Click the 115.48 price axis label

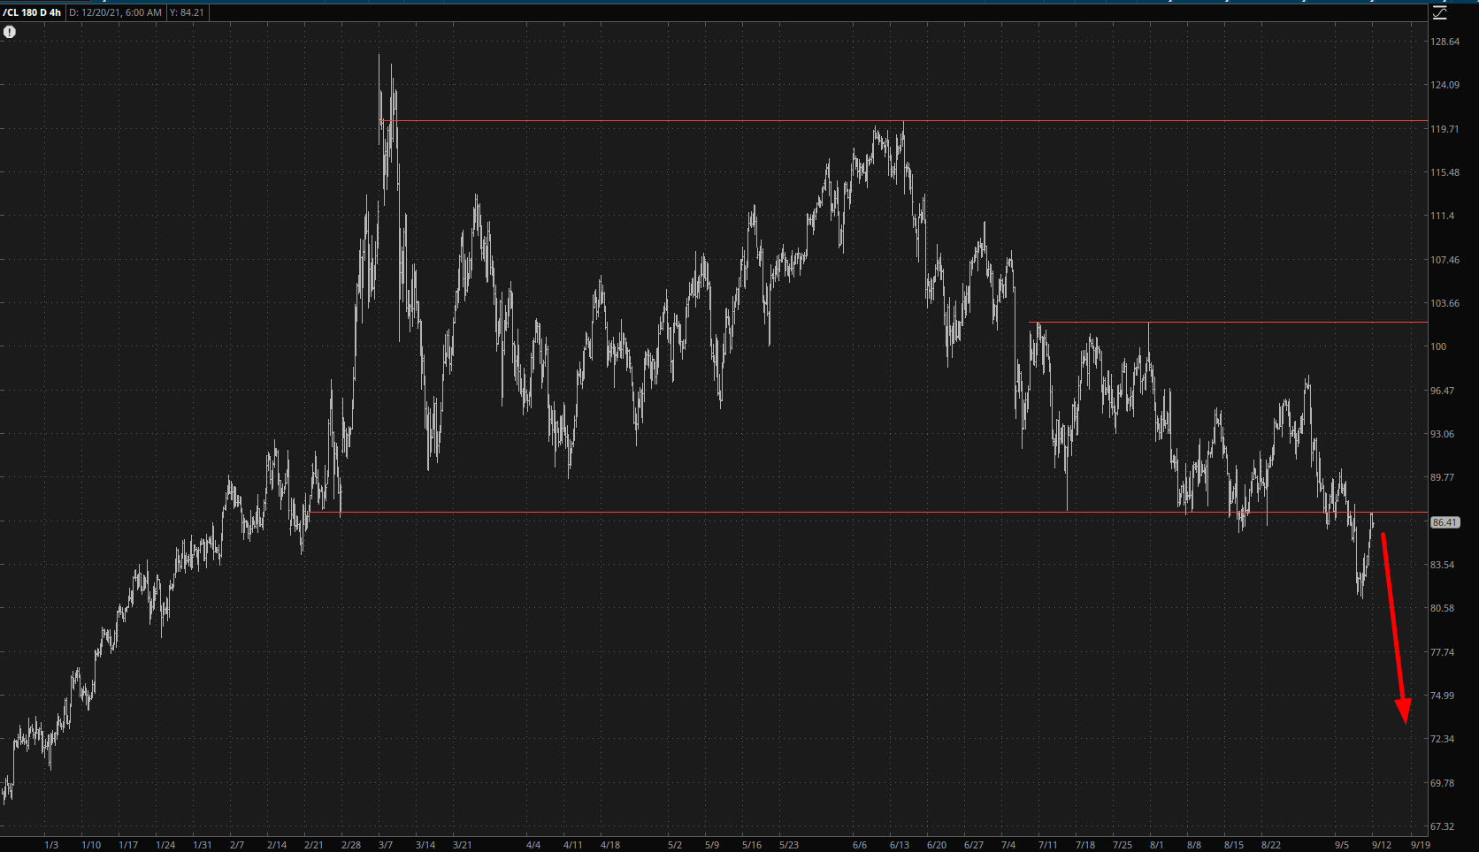point(1445,172)
